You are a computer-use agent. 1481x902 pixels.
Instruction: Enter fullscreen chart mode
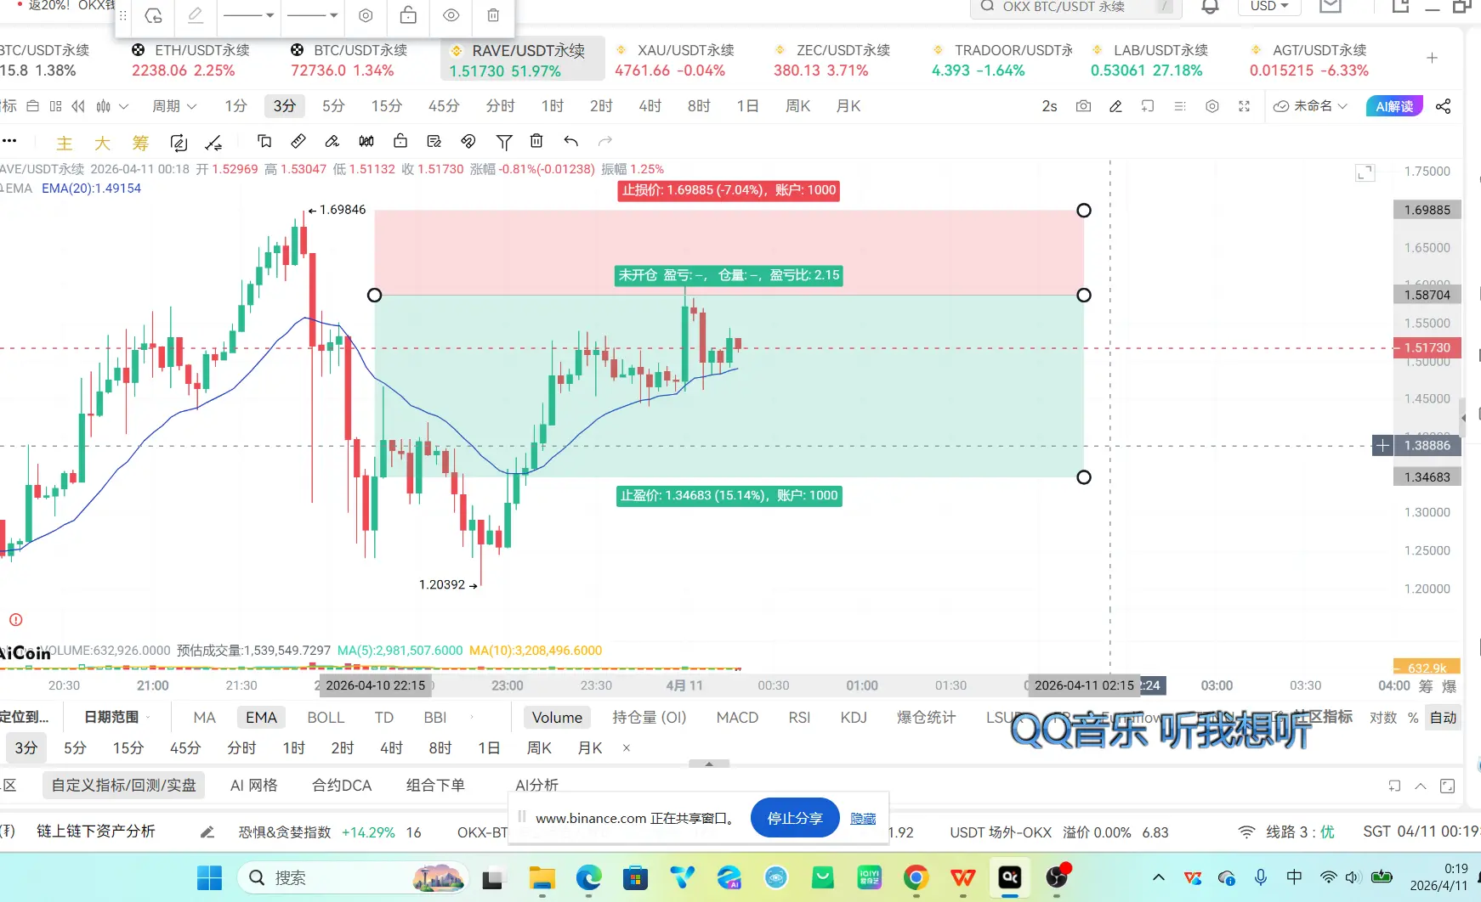[x=1244, y=106]
